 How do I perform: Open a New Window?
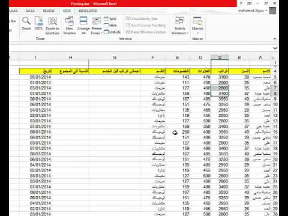(x=70, y=26)
